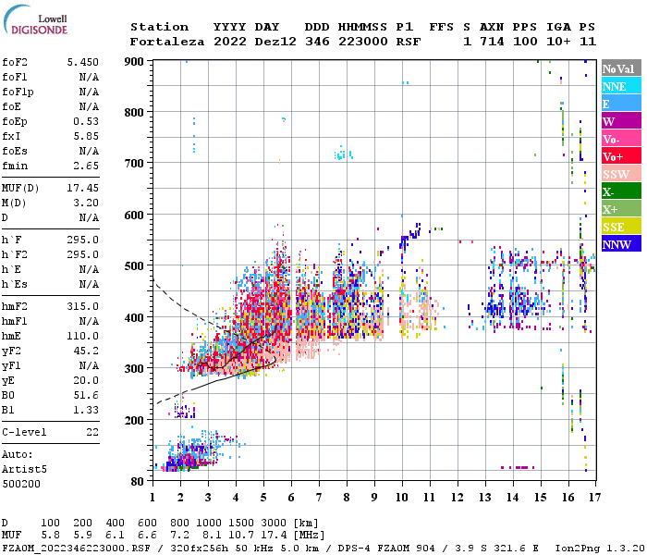Select the NNW dark blue legend swatch
Viewport: 647px width, 555px height.
click(621, 244)
